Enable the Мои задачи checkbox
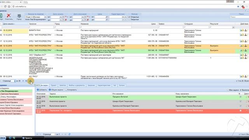Screen dimensions: 249x140 tap(228, 90)
